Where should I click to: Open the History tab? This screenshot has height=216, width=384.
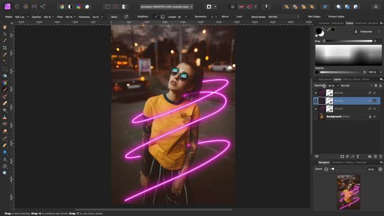pos(349,163)
